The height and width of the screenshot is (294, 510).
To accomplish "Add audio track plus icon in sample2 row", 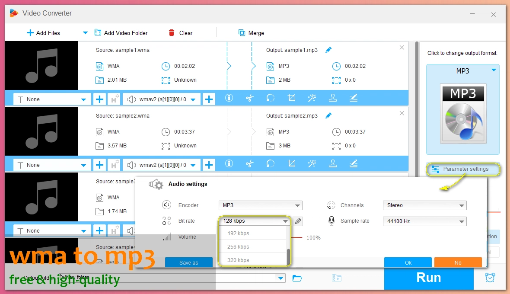I will pyautogui.click(x=209, y=165).
